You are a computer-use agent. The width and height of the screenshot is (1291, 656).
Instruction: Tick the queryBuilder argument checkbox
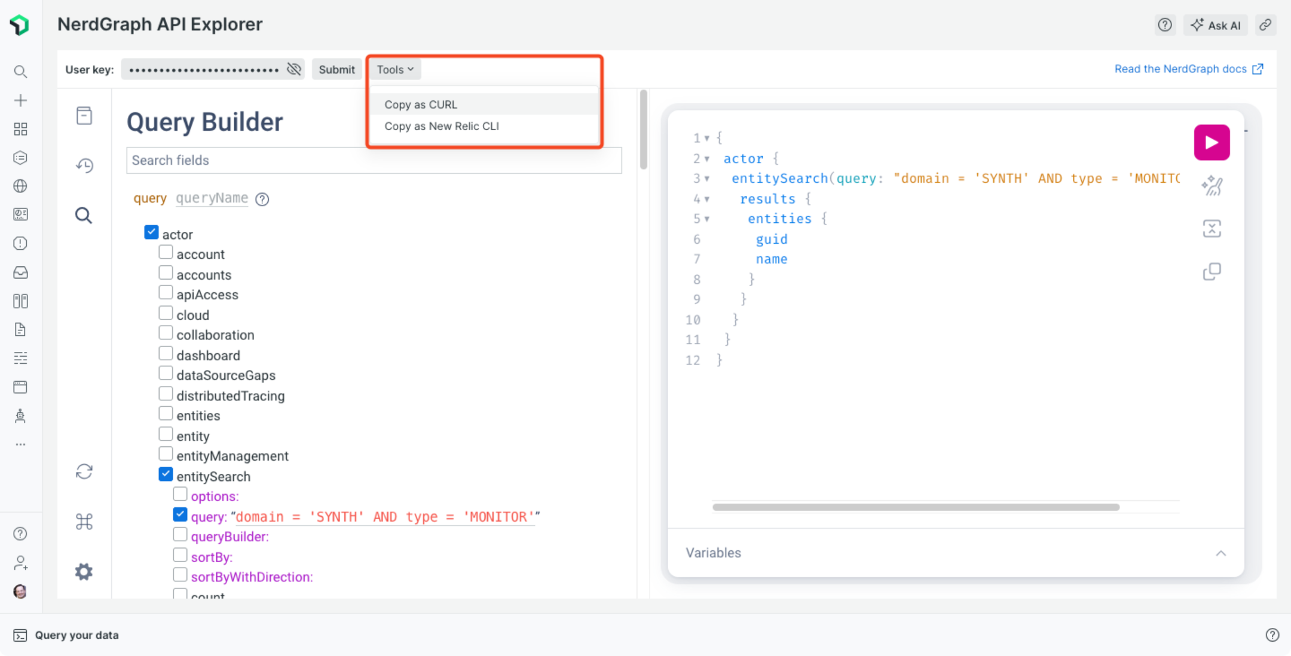180,535
